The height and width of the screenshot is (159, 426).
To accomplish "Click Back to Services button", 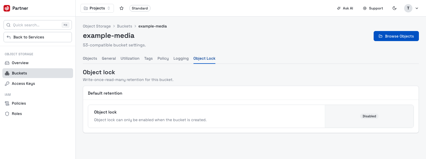I will pos(38,37).
